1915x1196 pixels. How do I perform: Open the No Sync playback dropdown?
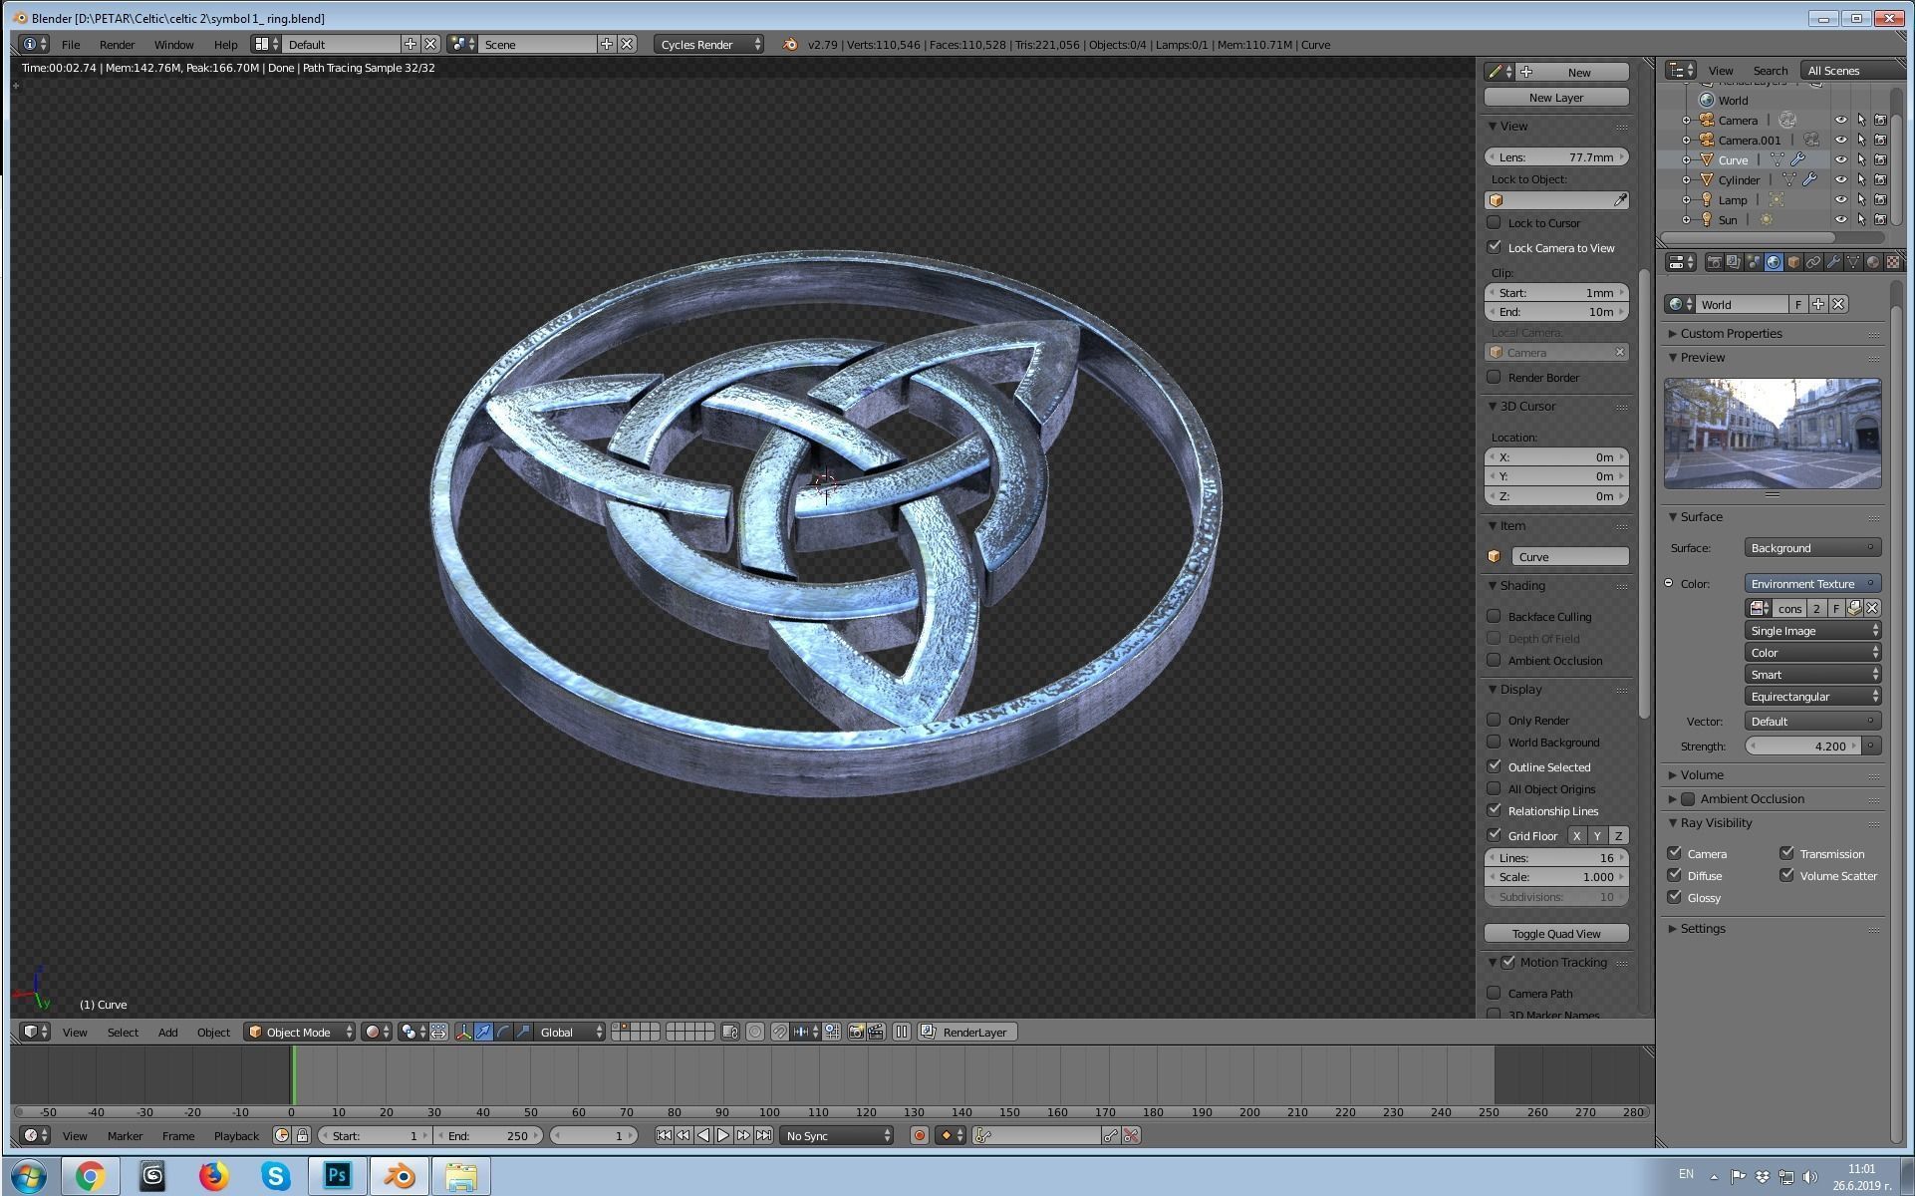[x=837, y=1135]
